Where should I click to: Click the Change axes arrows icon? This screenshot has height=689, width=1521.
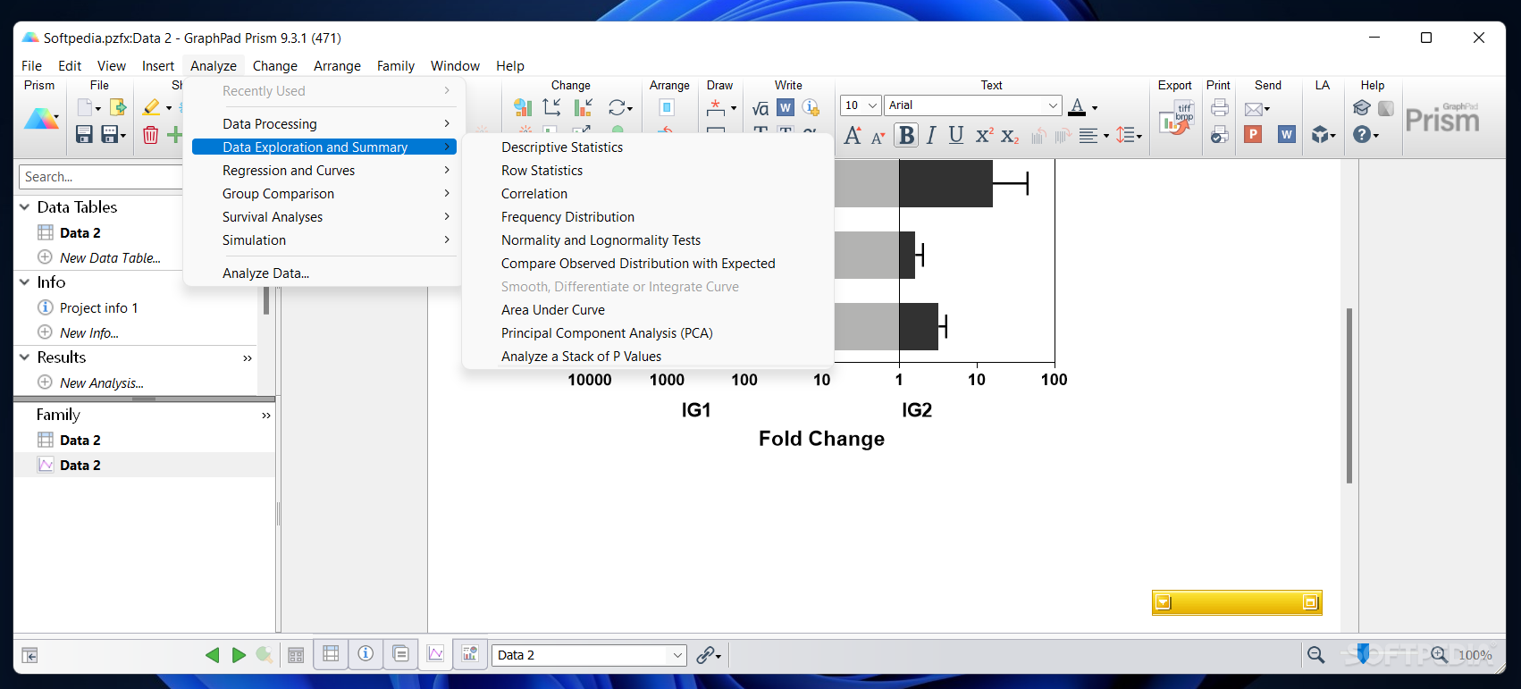[552, 107]
